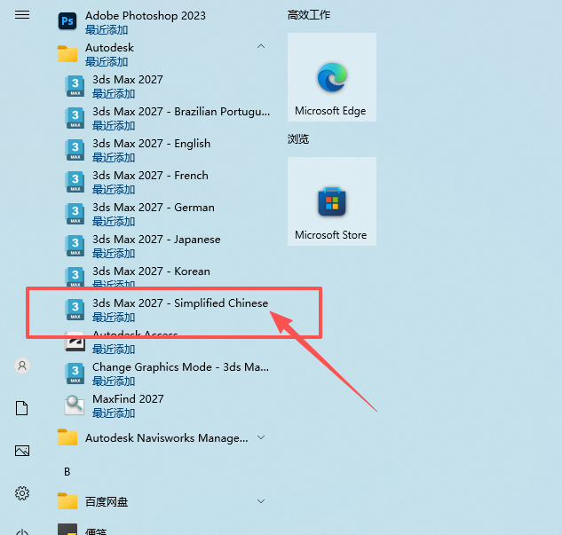The width and height of the screenshot is (562, 535).
Task: Open the MaxFind 2027 entry text
Action: click(x=128, y=399)
